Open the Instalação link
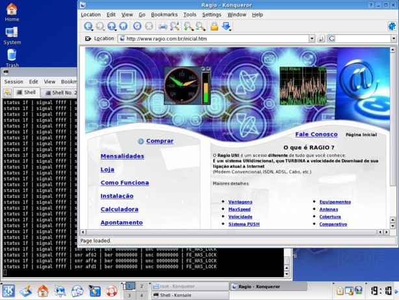399x300 pixels. pos(117,196)
